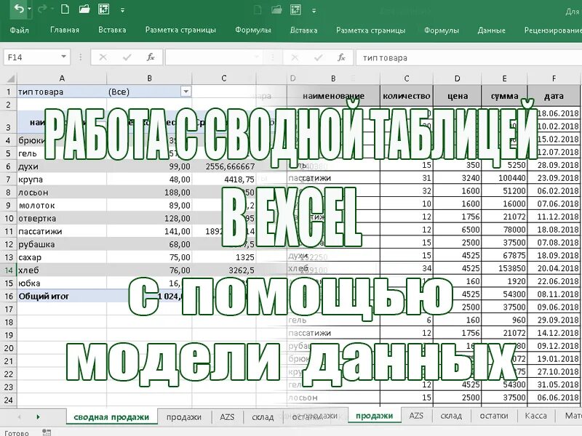Switch to the Данные ribbon tab
This screenshot has width=582, height=436.
[x=493, y=30]
